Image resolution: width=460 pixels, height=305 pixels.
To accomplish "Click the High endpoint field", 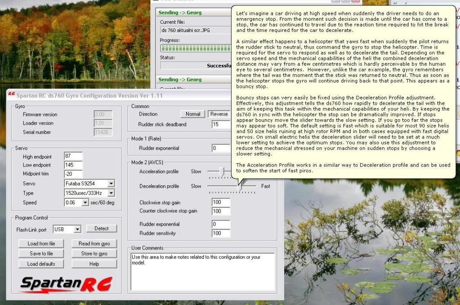I will click(x=73, y=157).
